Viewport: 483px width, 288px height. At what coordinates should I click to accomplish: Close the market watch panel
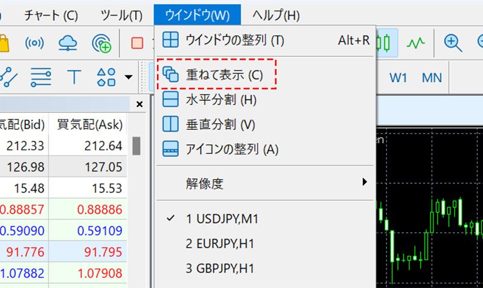click(140, 104)
